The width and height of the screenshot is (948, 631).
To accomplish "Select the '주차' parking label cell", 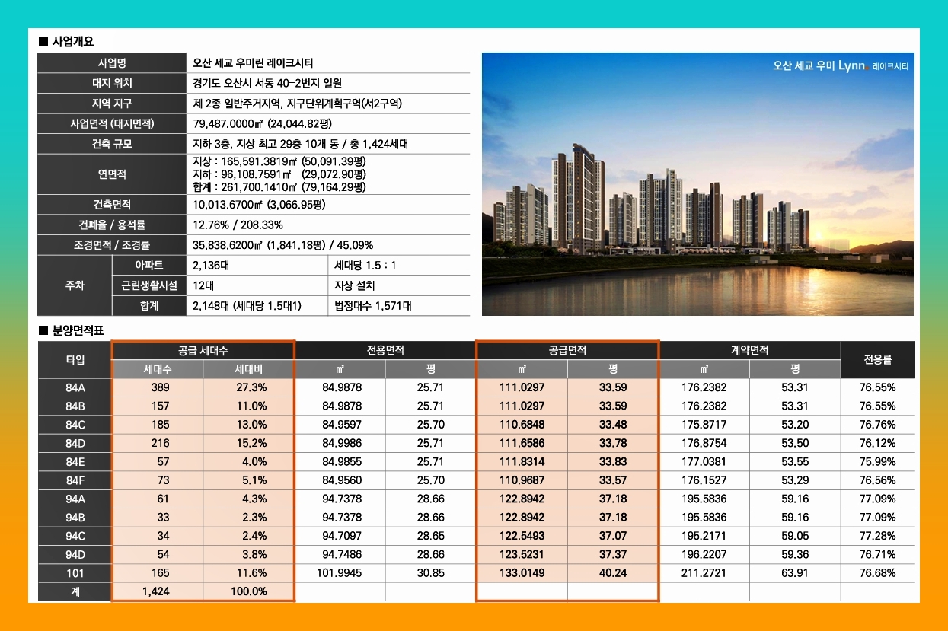I will click(x=75, y=285).
